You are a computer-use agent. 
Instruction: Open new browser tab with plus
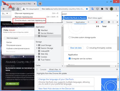coord(40,4)
